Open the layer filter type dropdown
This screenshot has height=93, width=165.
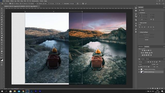tap(142, 62)
